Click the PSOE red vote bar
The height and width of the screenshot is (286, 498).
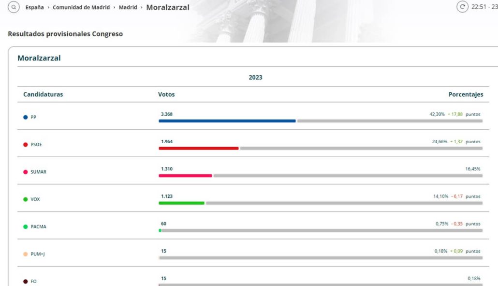[x=199, y=149]
